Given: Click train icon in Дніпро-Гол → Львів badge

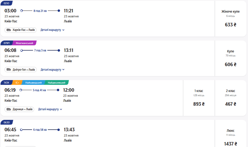Looking at the screenshot, I should [9, 70].
